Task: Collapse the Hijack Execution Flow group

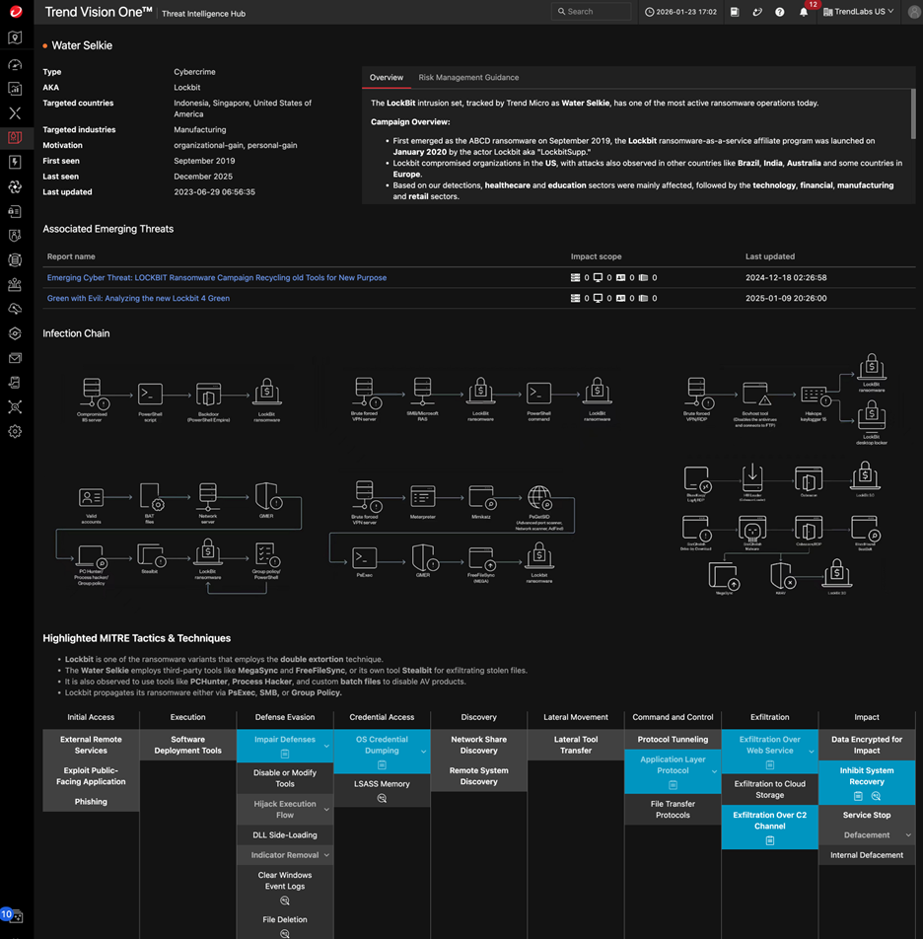Action: 326,810
